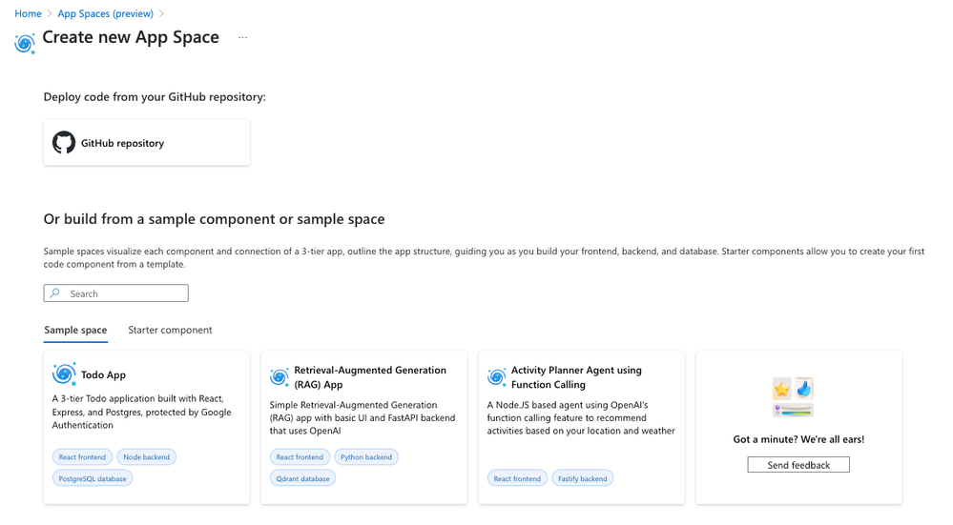Click the RAG App card icon

(280, 377)
